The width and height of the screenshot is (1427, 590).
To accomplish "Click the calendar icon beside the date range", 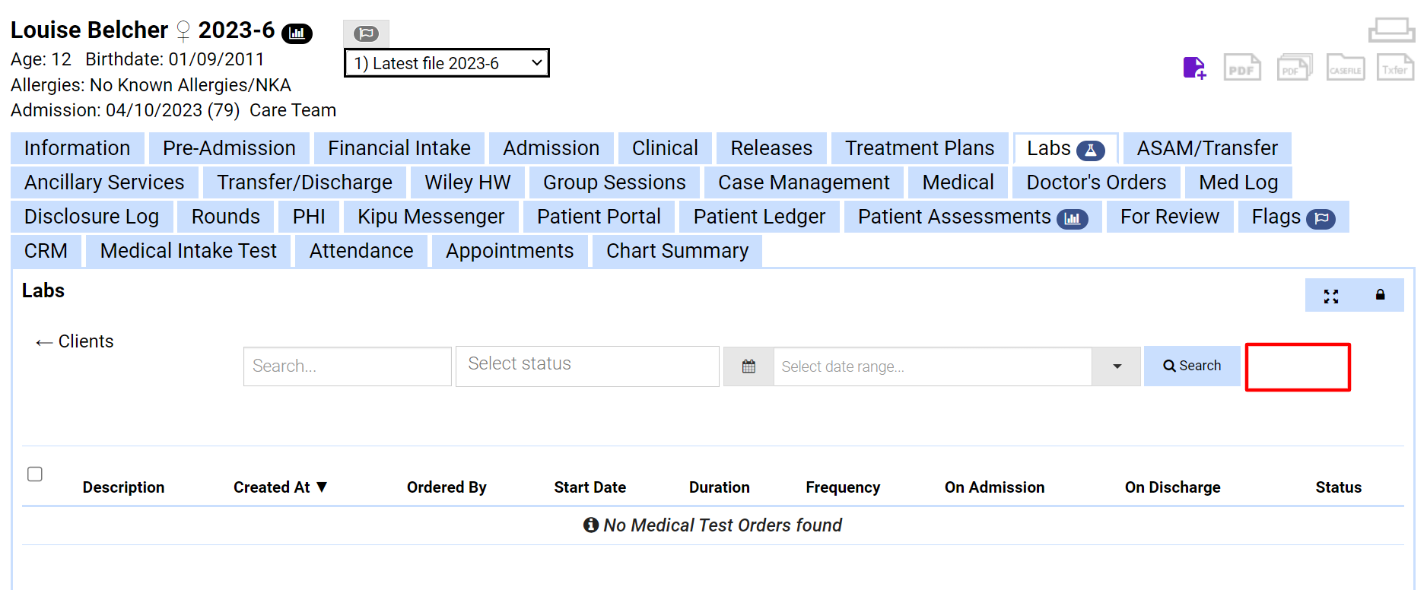I will (748, 366).
